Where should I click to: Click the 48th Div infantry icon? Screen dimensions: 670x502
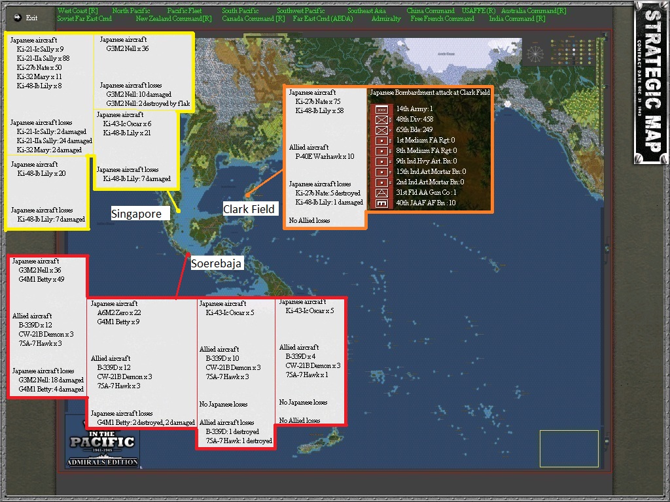pyautogui.click(x=381, y=120)
